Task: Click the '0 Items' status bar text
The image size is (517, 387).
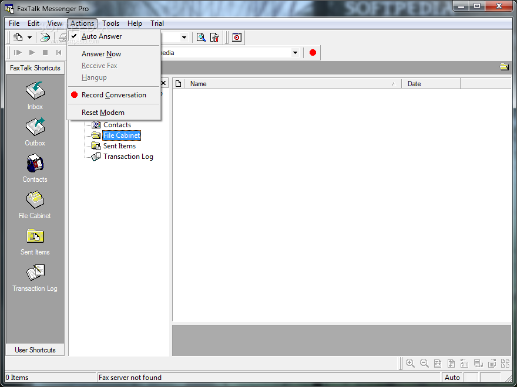Action: (17, 378)
